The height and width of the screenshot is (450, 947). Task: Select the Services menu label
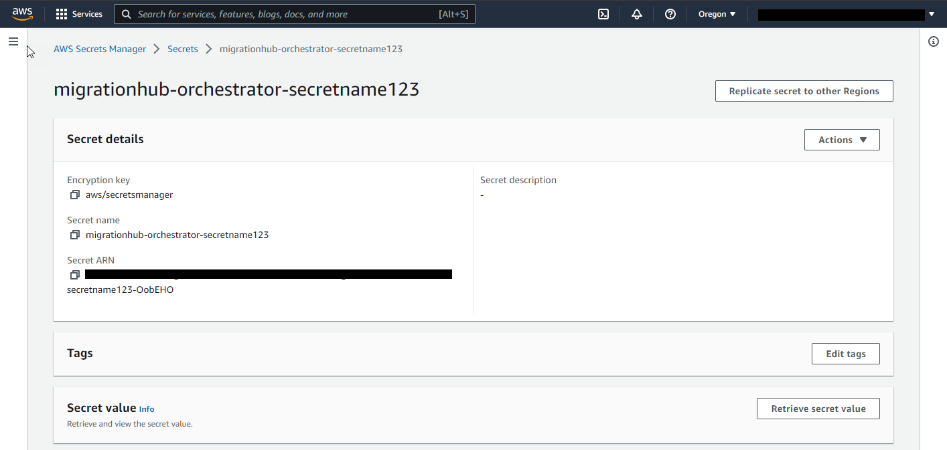(87, 14)
